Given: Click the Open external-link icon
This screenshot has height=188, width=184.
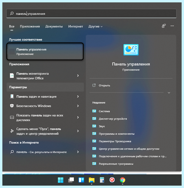Looking at the screenshot, I should (94, 85).
